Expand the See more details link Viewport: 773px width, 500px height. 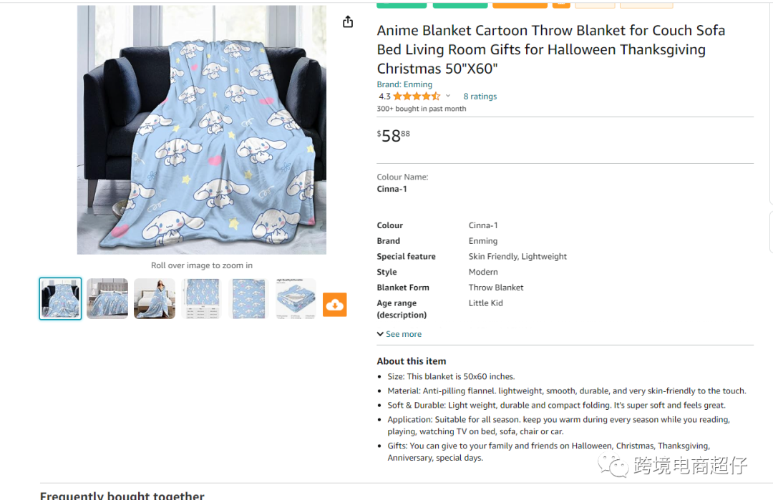tap(399, 334)
